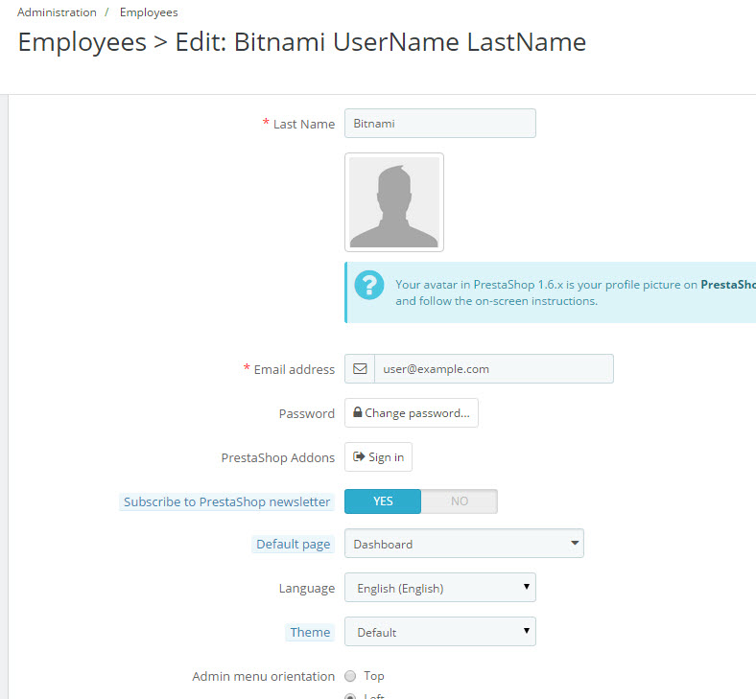This screenshot has width=756, height=699.
Task: Click the Language label
Action: click(x=307, y=589)
